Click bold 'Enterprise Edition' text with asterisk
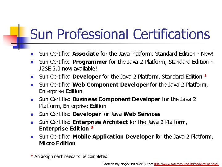Viewport: 222px width, 167px height. pos(66,129)
